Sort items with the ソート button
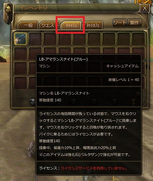Viewport: 153px width, 181px height. pyautogui.click(x=120, y=23)
